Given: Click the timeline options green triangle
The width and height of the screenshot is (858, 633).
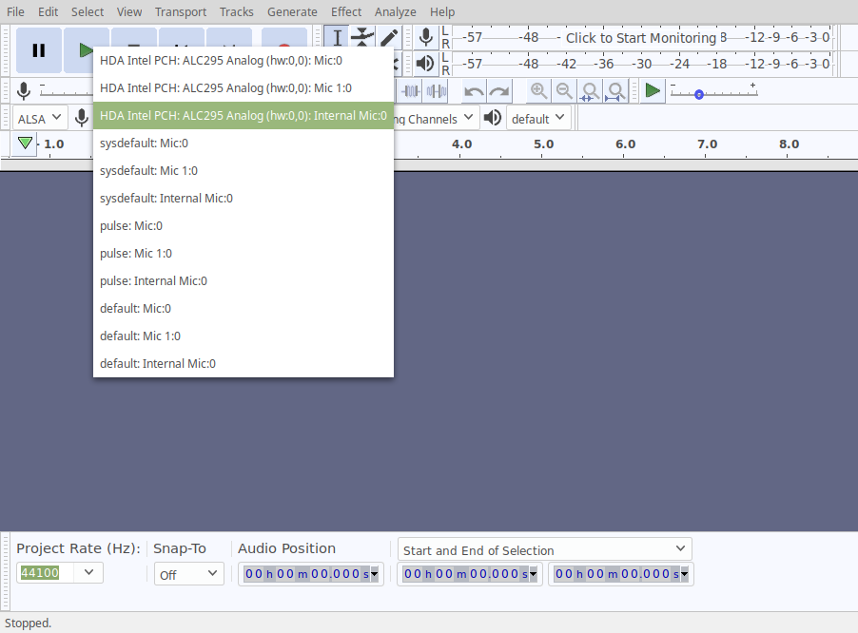Looking at the screenshot, I should 25,144.
